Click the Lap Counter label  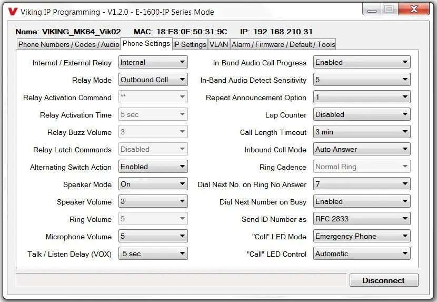coord(286,115)
